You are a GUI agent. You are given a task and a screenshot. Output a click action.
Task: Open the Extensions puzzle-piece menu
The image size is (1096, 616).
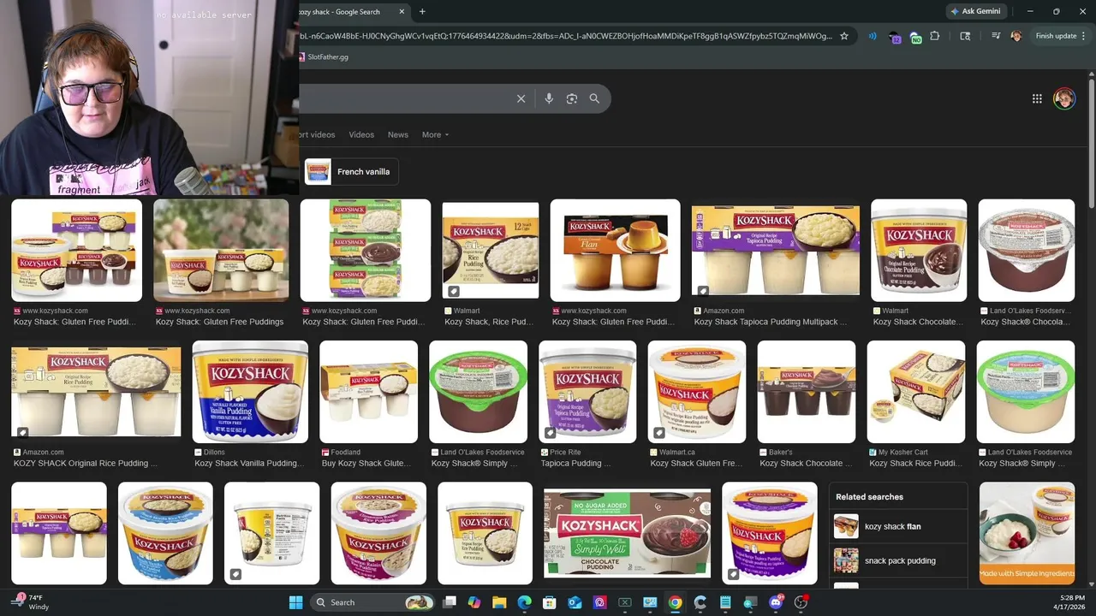tap(935, 36)
